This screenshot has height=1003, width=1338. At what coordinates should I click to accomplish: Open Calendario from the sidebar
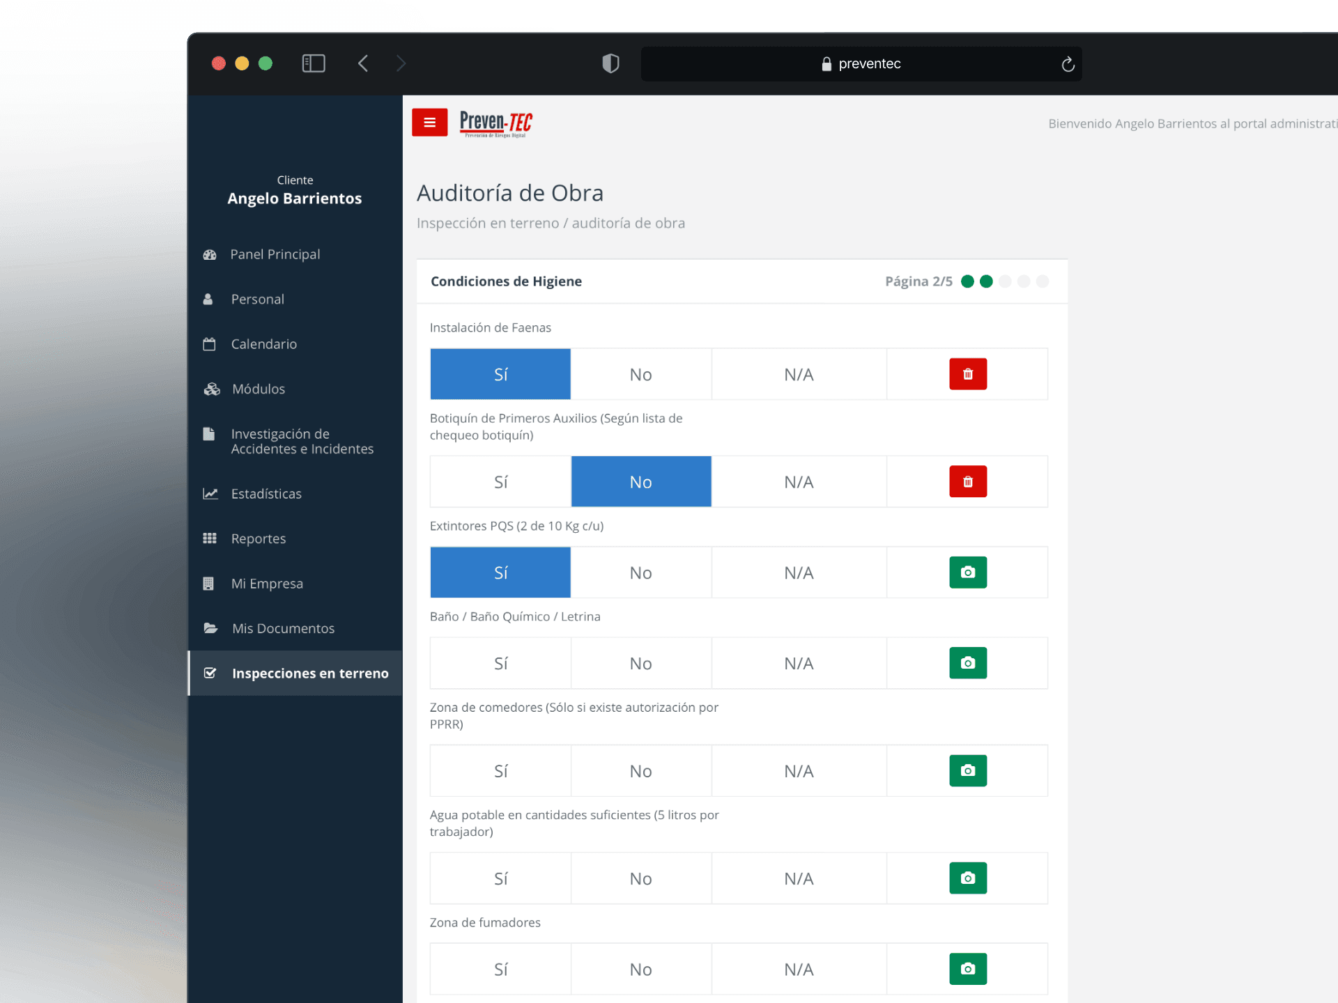(x=295, y=344)
